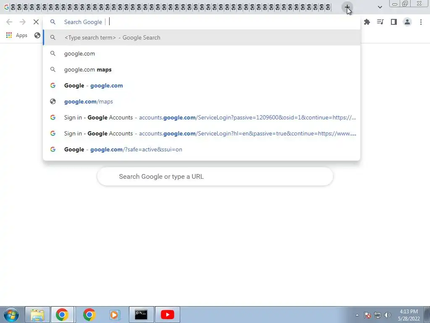Launch second Chrome taskbar icon
Viewport: 430px width, 323px height.
tap(89, 315)
